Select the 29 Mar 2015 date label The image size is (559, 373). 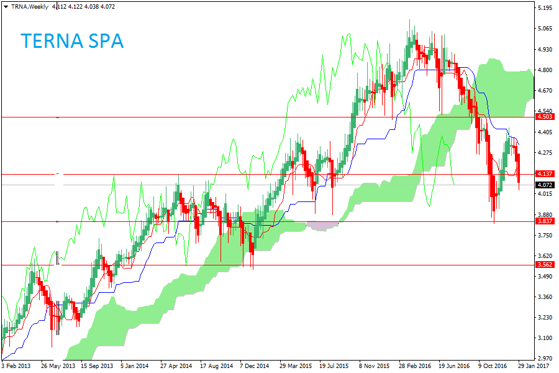(x=296, y=366)
